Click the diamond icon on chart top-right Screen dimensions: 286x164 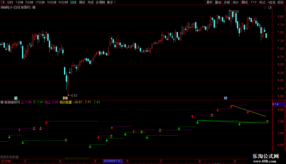[x=265, y=8]
